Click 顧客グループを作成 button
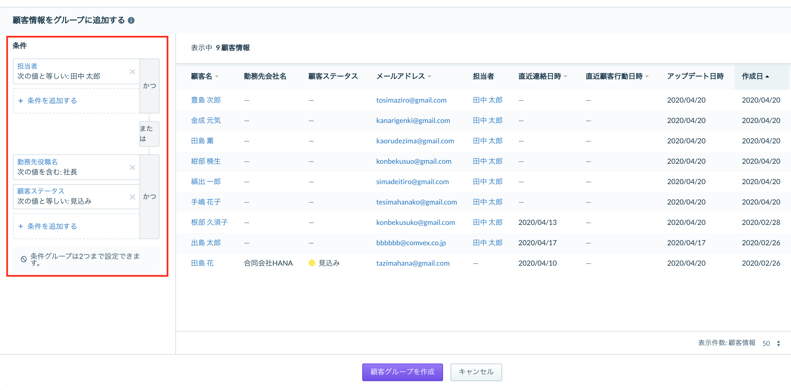 click(x=402, y=372)
